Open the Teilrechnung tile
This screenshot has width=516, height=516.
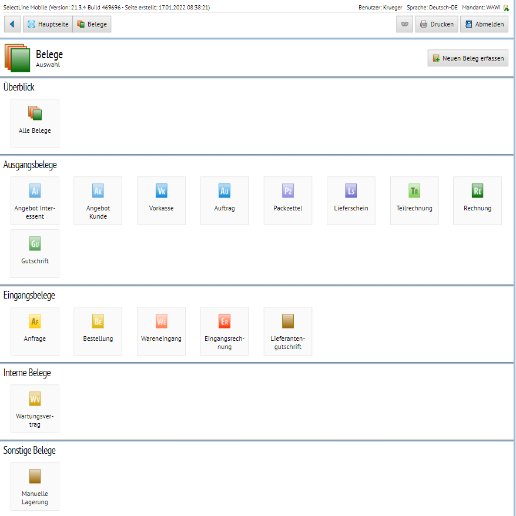414,201
